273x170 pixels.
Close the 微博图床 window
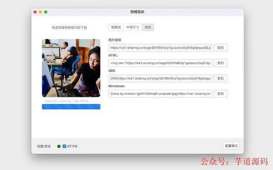pos(35,12)
